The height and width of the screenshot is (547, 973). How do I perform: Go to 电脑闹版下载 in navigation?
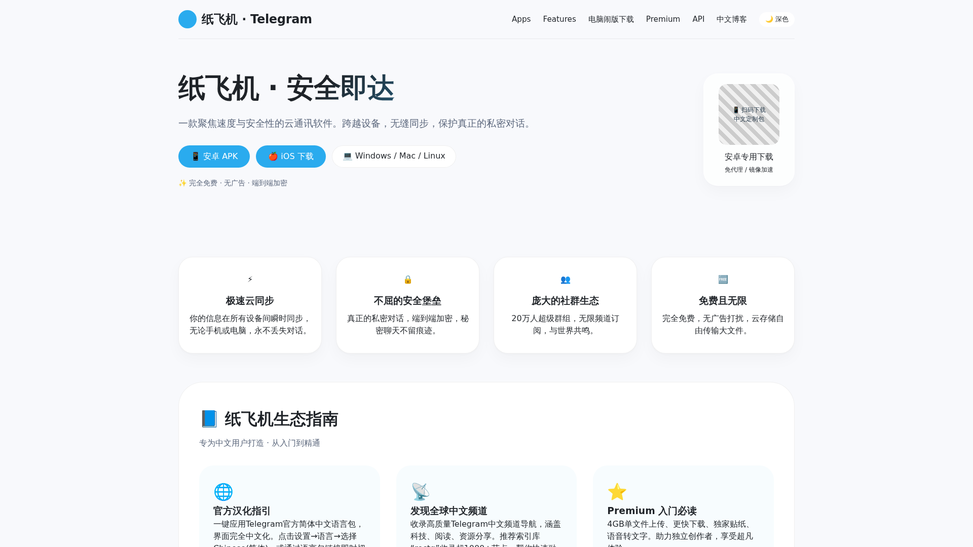point(611,19)
